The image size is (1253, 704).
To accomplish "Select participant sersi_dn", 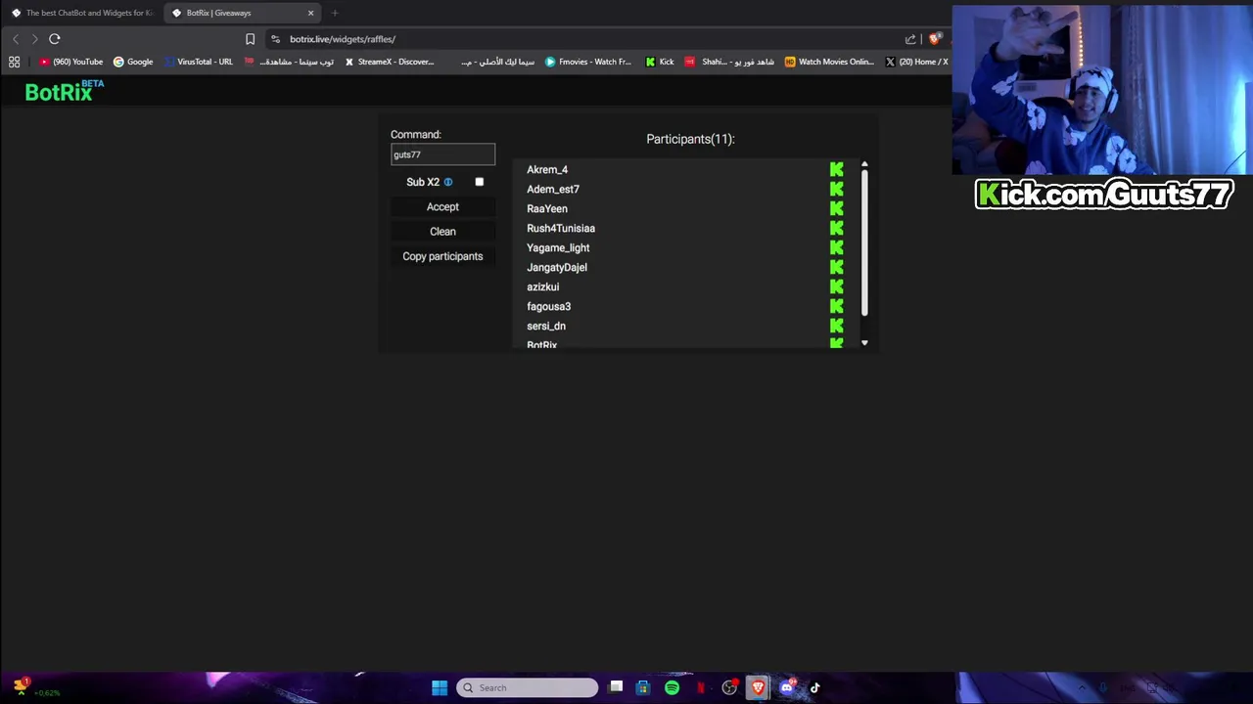I will tap(546, 326).
